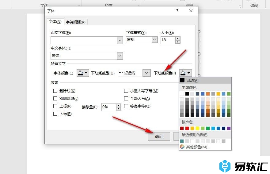Enable the 双删除线(L) checkbox

point(55,98)
